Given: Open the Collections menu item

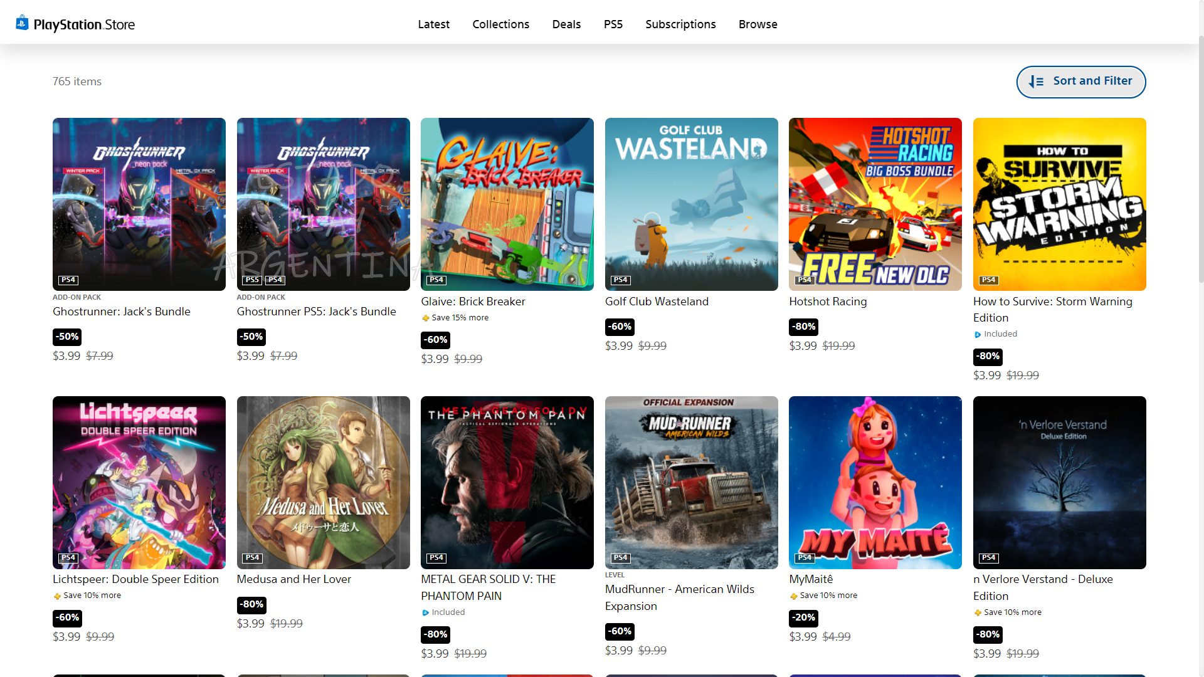Looking at the screenshot, I should (x=500, y=24).
